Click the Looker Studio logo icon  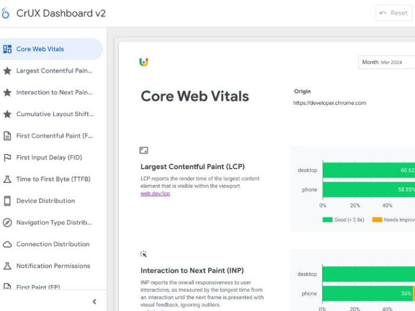5,13
